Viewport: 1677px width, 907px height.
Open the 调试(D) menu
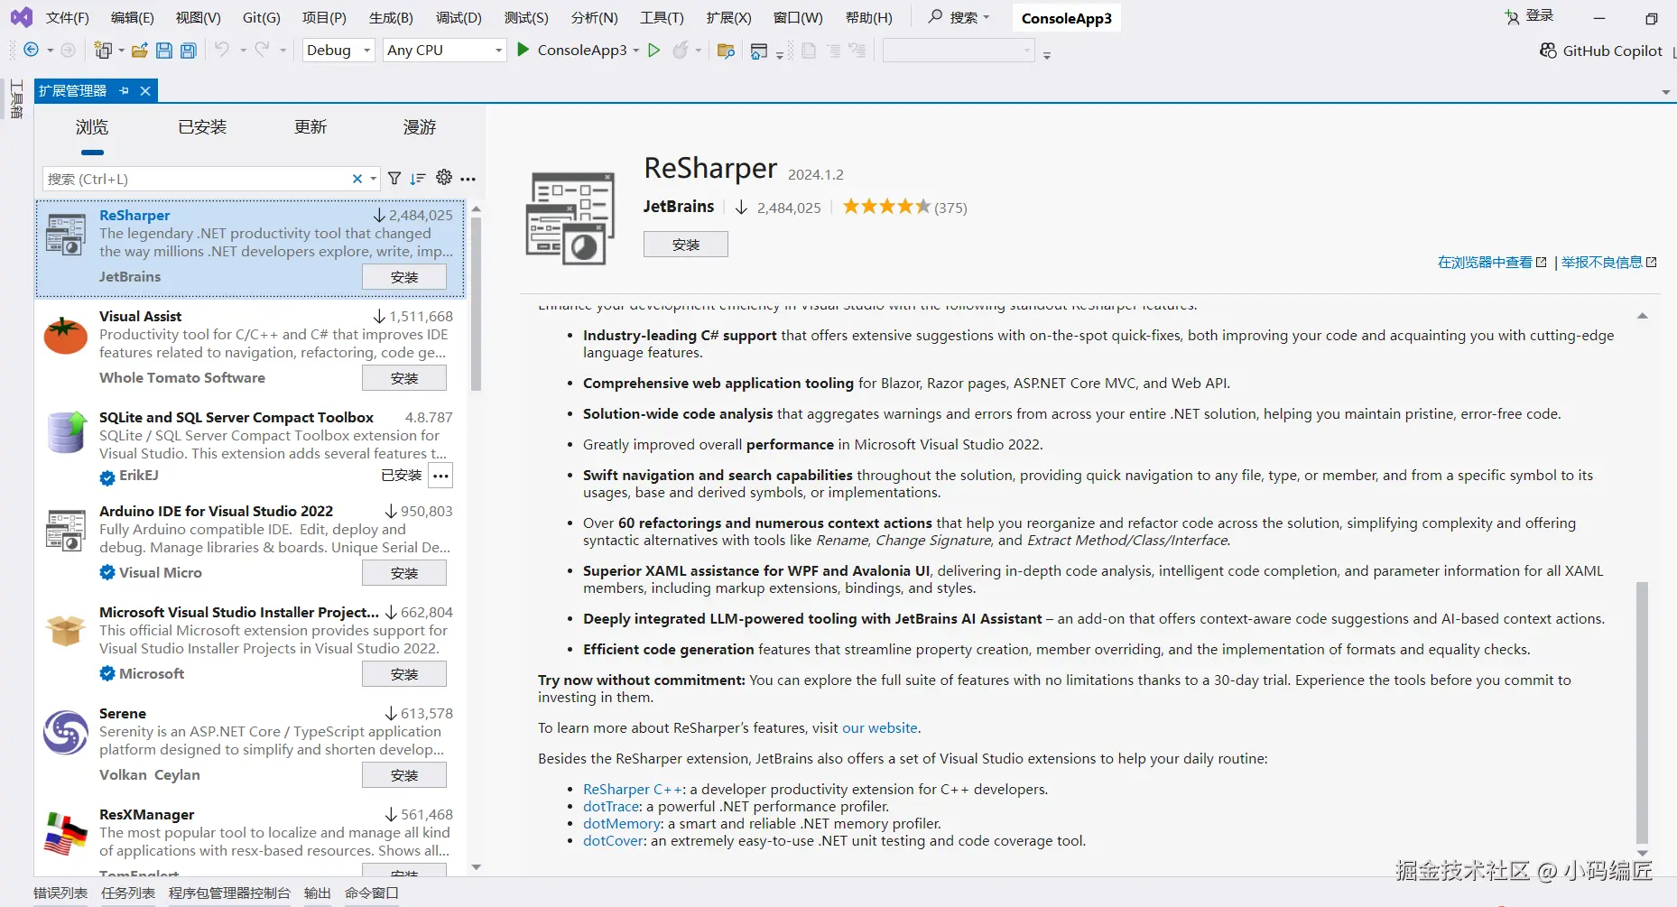(459, 18)
